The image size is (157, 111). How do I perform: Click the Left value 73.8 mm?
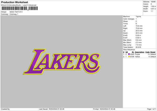coord(139,26)
